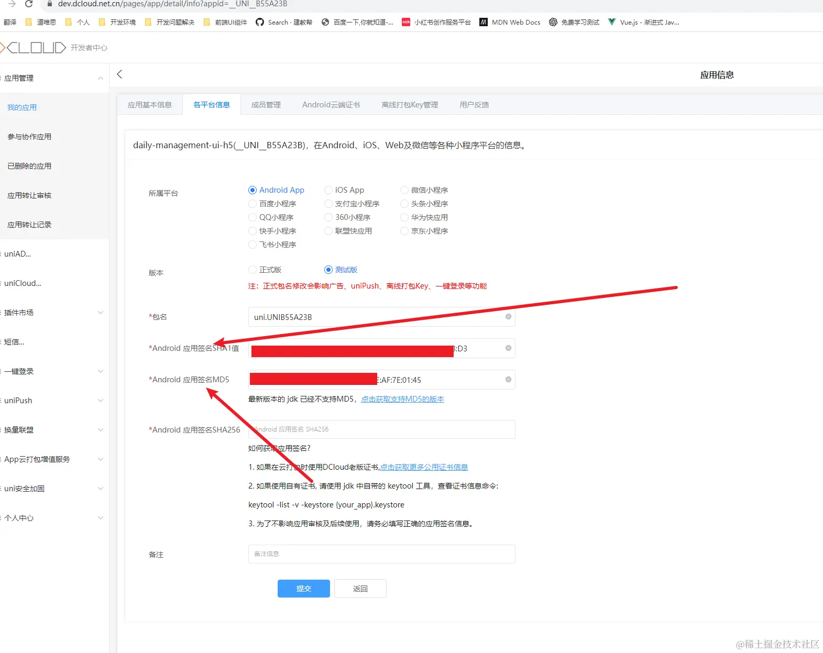Select 华为快应用 platform
Viewport: 823px width, 653px height.
(424, 217)
